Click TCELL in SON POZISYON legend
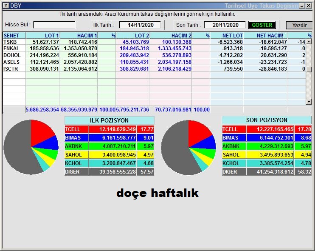 coord(234,129)
